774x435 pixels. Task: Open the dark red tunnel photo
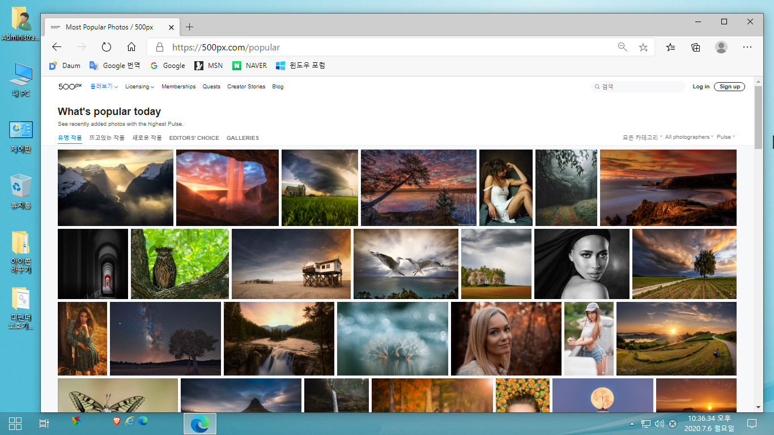[x=93, y=263]
